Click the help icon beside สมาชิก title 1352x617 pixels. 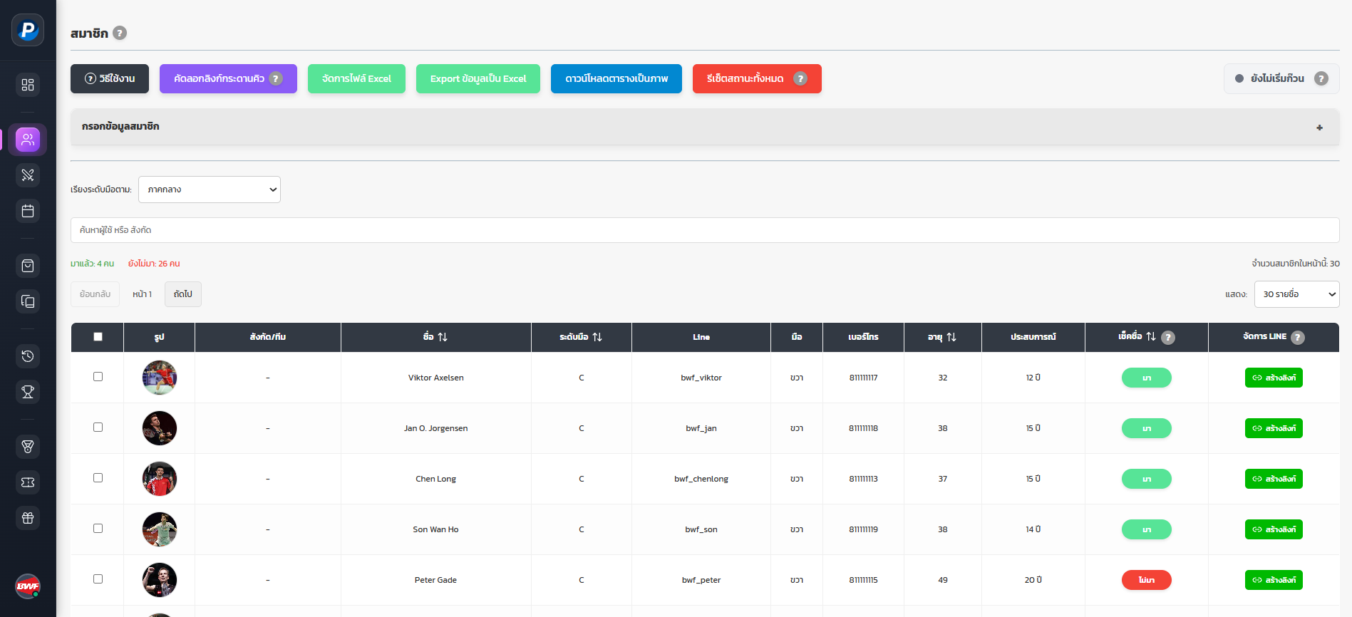point(120,33)
